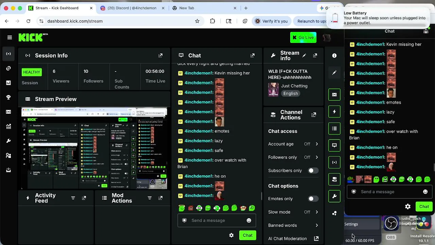Image resolution: width=435 pixels, height=245 pixels.
Task: Open the chain-link icon in the left sidebar
Action: coord(8,68)
